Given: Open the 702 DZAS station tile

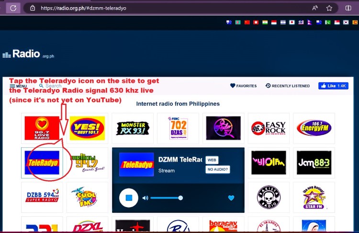Looking at the screenshot, I should (x=178, y=128).
